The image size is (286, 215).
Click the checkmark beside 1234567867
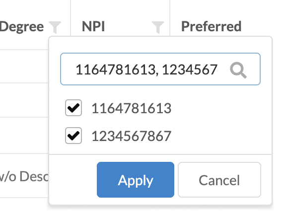[x=73, y=136]
